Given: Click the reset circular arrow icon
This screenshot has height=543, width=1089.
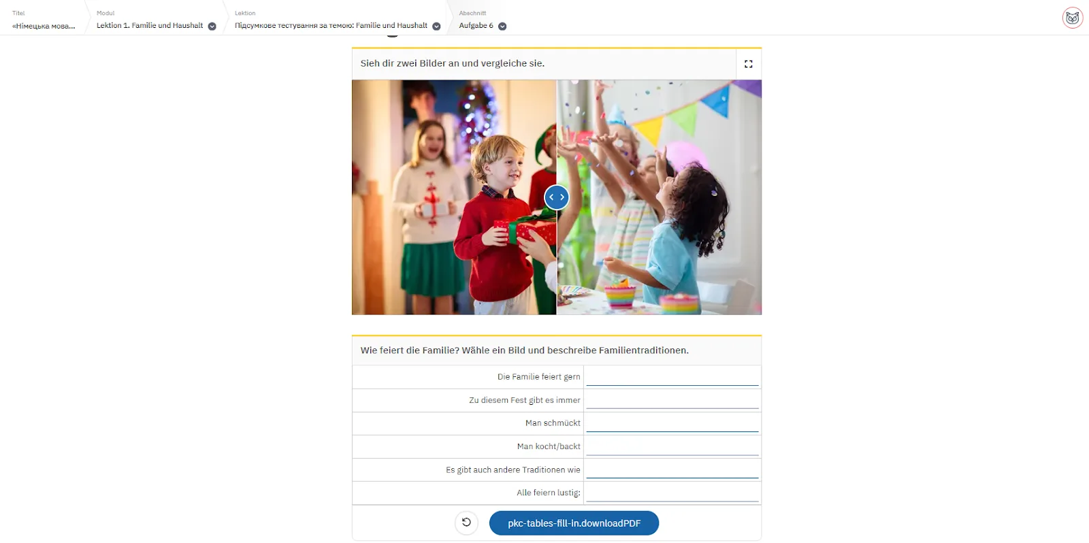Looking at the screenshot, I should tap(466, 523).
